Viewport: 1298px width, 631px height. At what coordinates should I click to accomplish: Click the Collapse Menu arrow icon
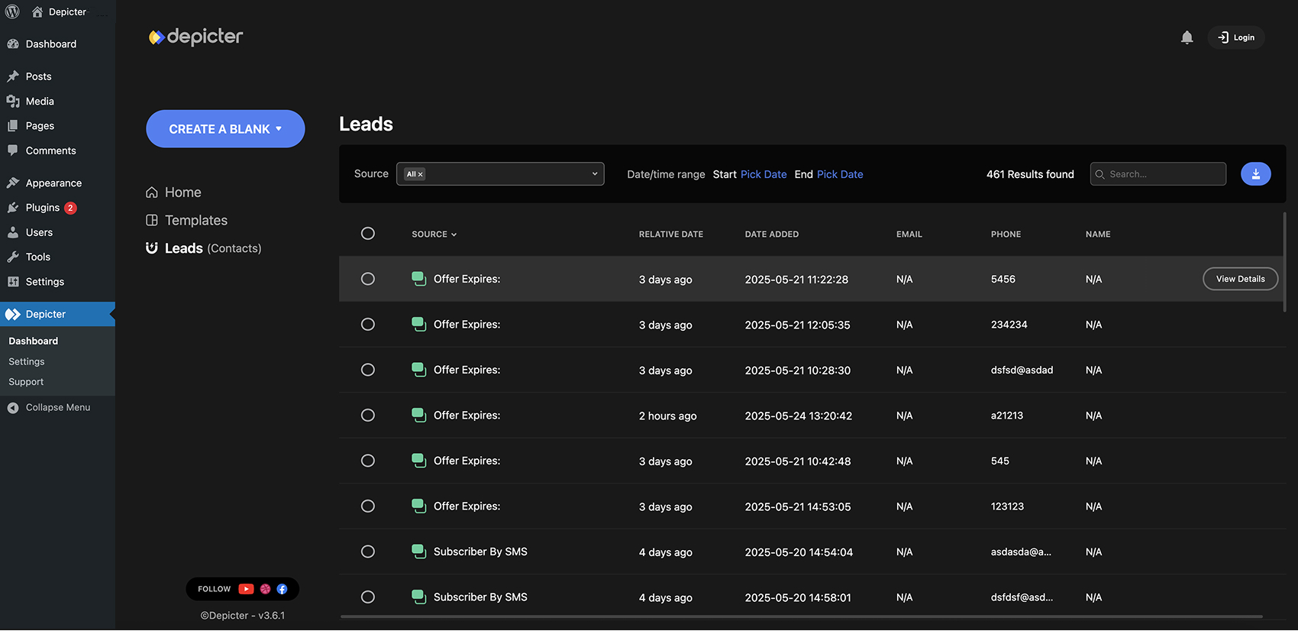[13, 408]
